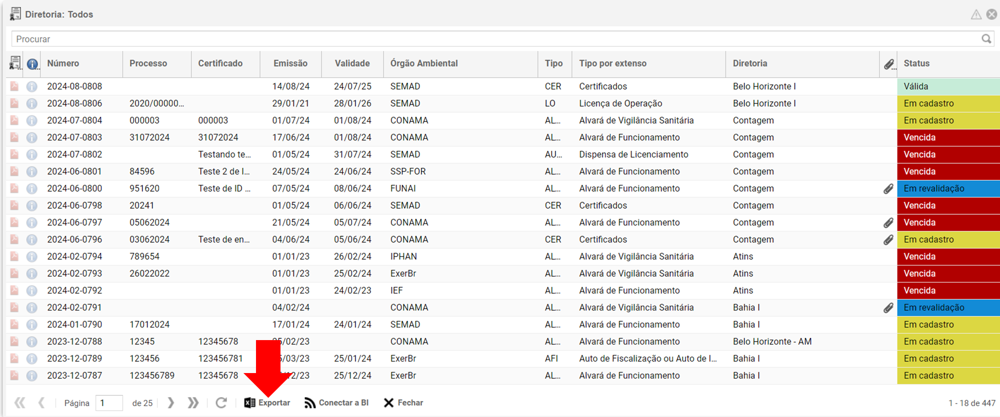Export the list to Excel
The height and width of the screenshot is (417, 1000).
pos(267,403)
